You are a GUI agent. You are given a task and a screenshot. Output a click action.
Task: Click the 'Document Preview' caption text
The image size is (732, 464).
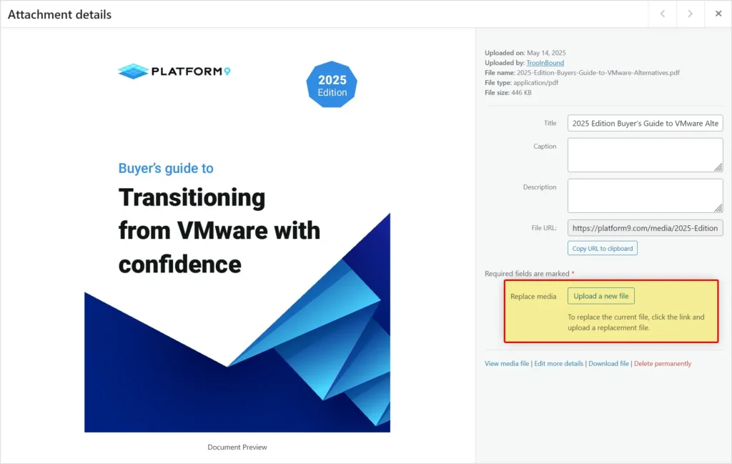pos(237,447)
